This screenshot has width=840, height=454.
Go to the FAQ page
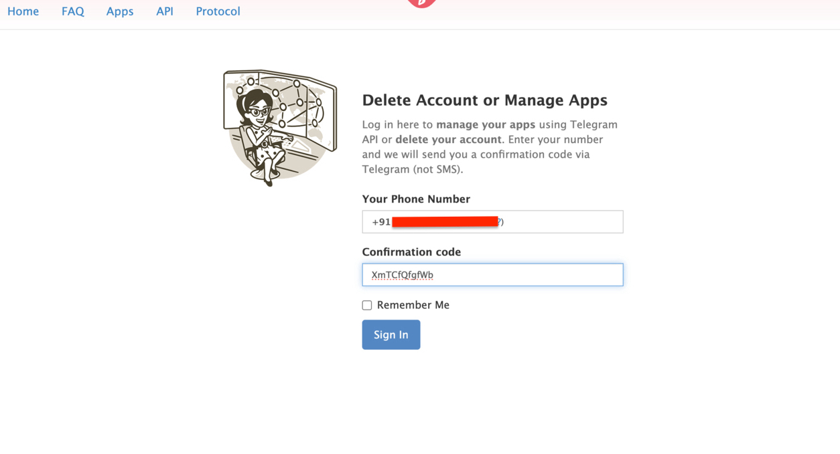click(x=73, y=11)
